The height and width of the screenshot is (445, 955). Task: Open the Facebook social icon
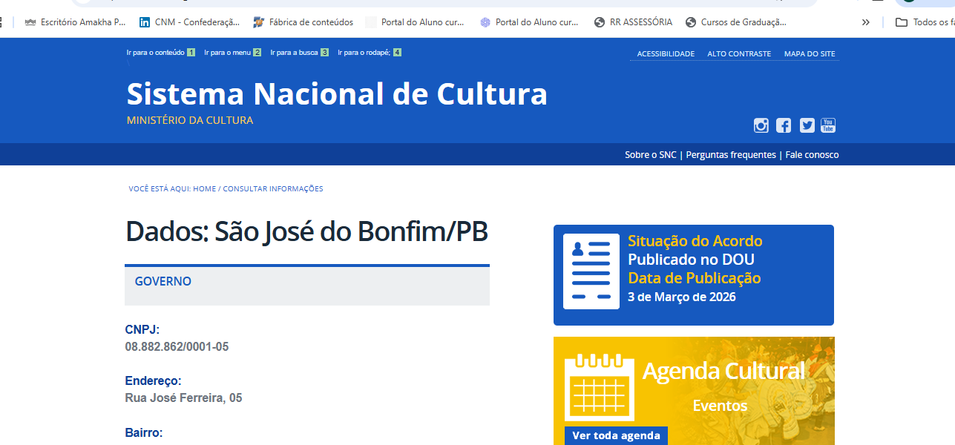click(784, 125)
